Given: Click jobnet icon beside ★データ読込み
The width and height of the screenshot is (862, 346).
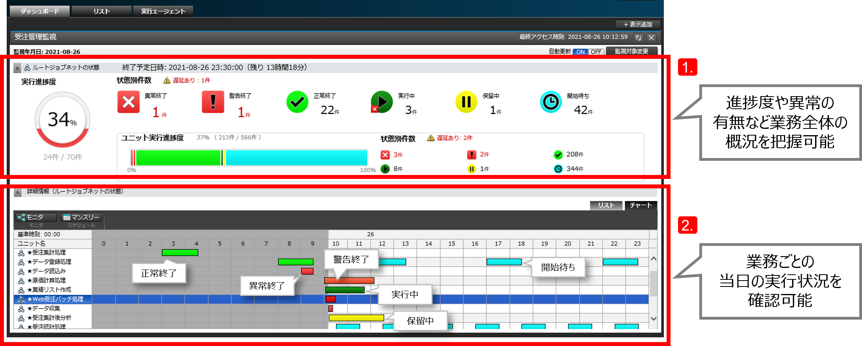Looking at the screenshot, I should pos(21,272).
